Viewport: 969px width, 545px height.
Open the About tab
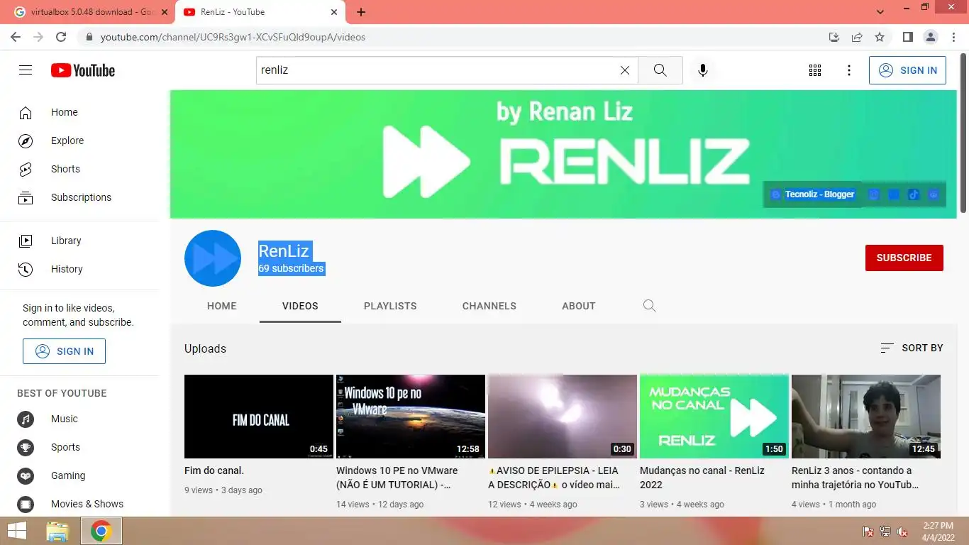579,306
